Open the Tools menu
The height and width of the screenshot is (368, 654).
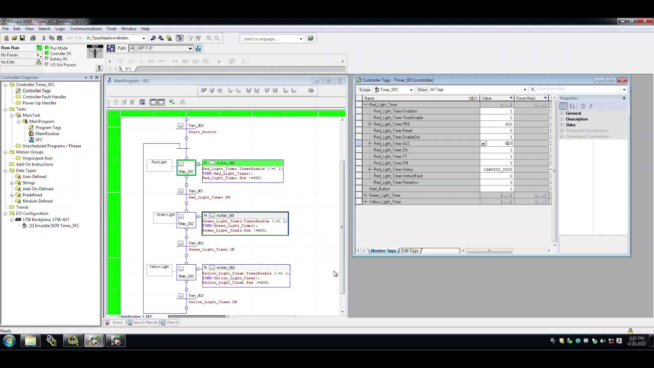tap(111, 29)
